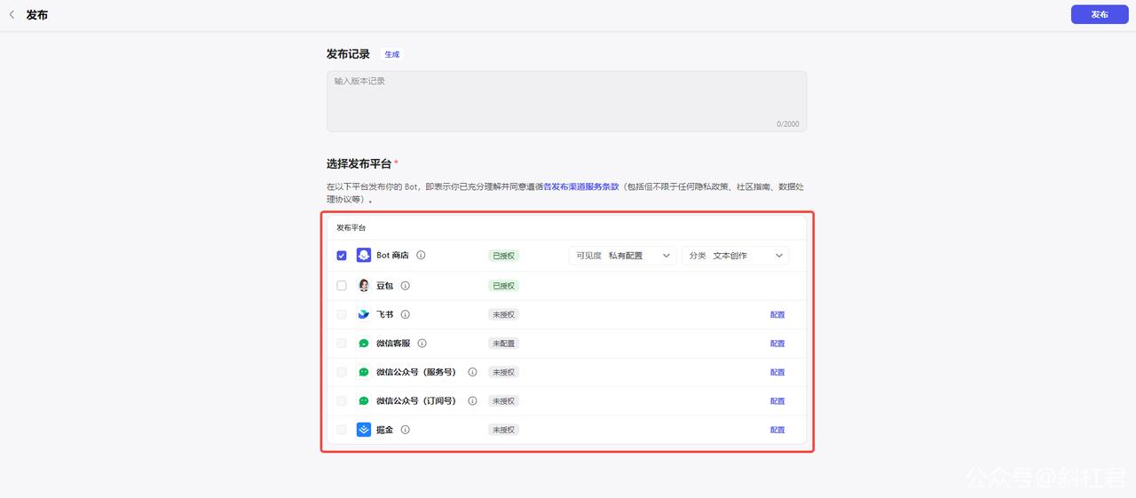The width and height of the screenshot is (1136, 498).
Task: Uncheck the Bot 商店 checkbox
Action: pos(342,256)
